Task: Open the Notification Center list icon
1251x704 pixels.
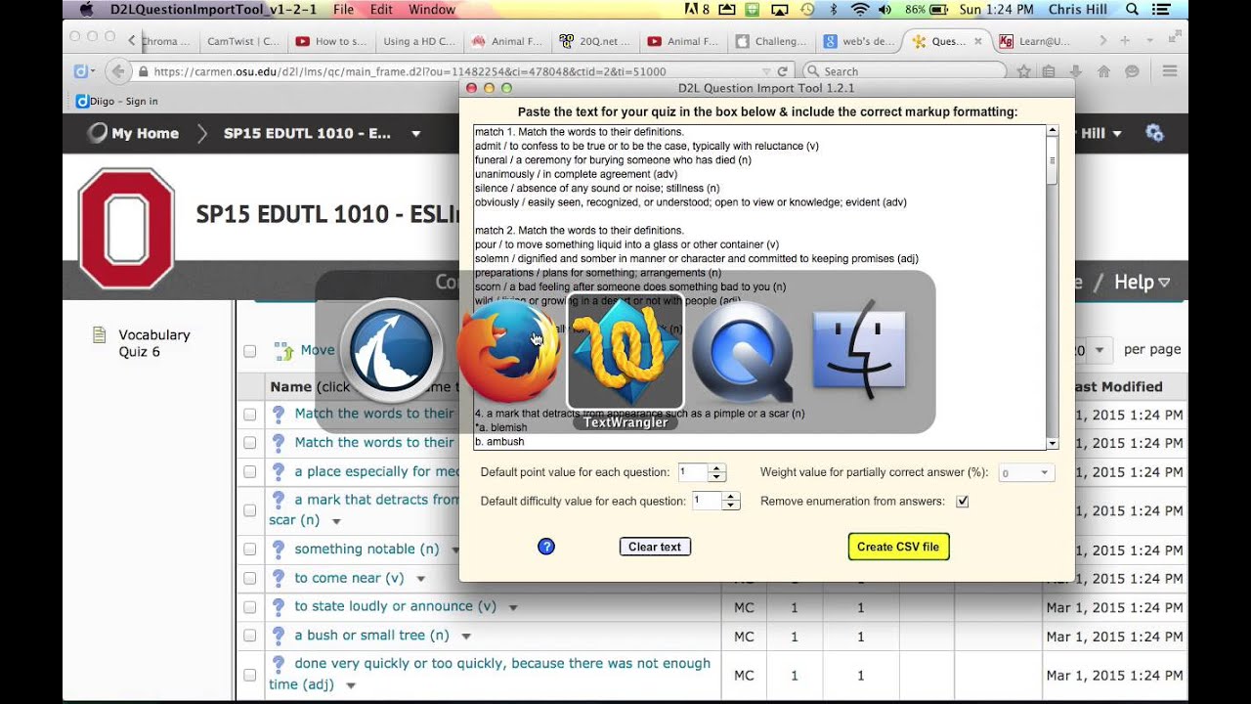Action: [x=1163, y=10]
